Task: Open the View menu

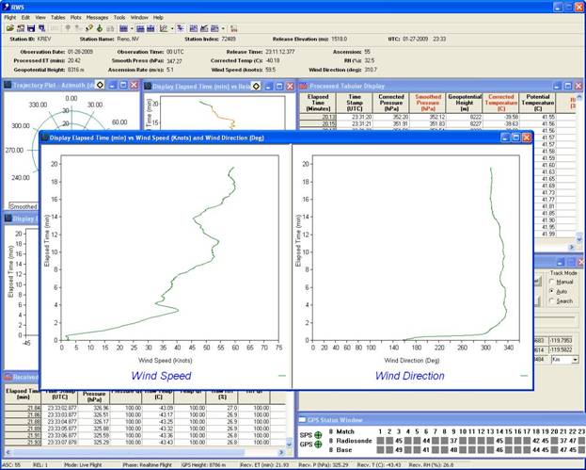Action: [x=40, y=18]
